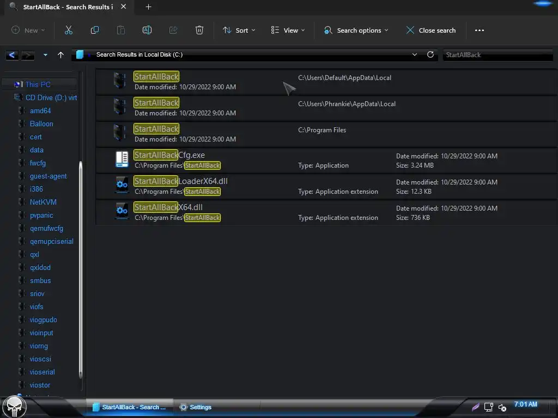Select the viorng folder

39,346
